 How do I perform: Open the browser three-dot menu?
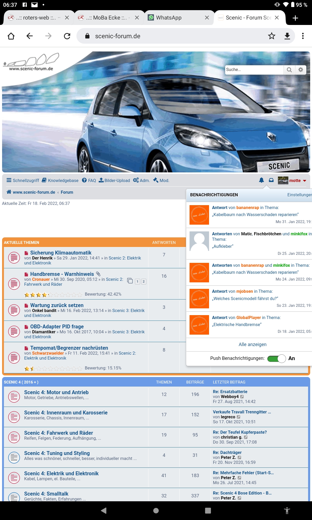(x=303, y=36)
